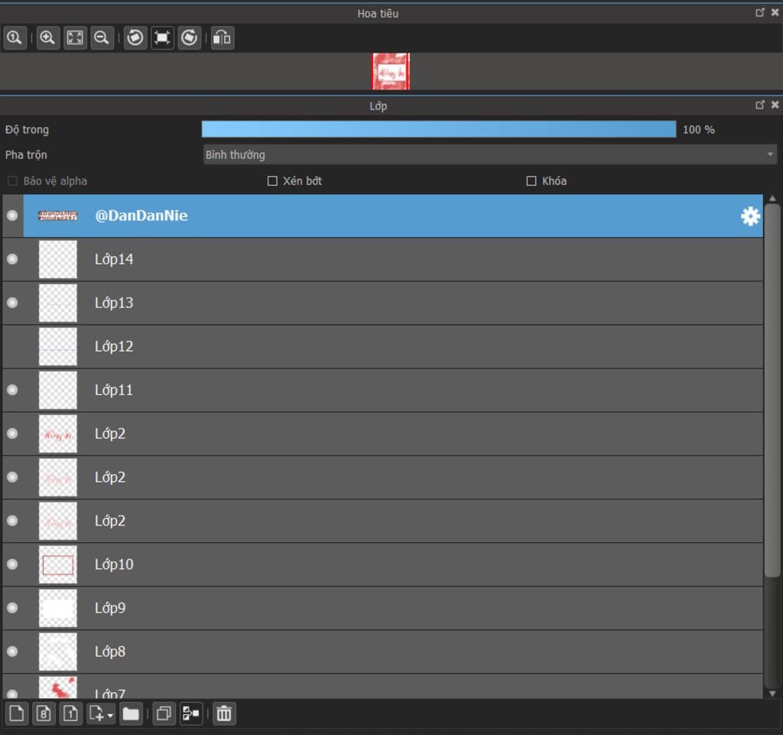Close the Hoa tiêu panel

(775, 12)
